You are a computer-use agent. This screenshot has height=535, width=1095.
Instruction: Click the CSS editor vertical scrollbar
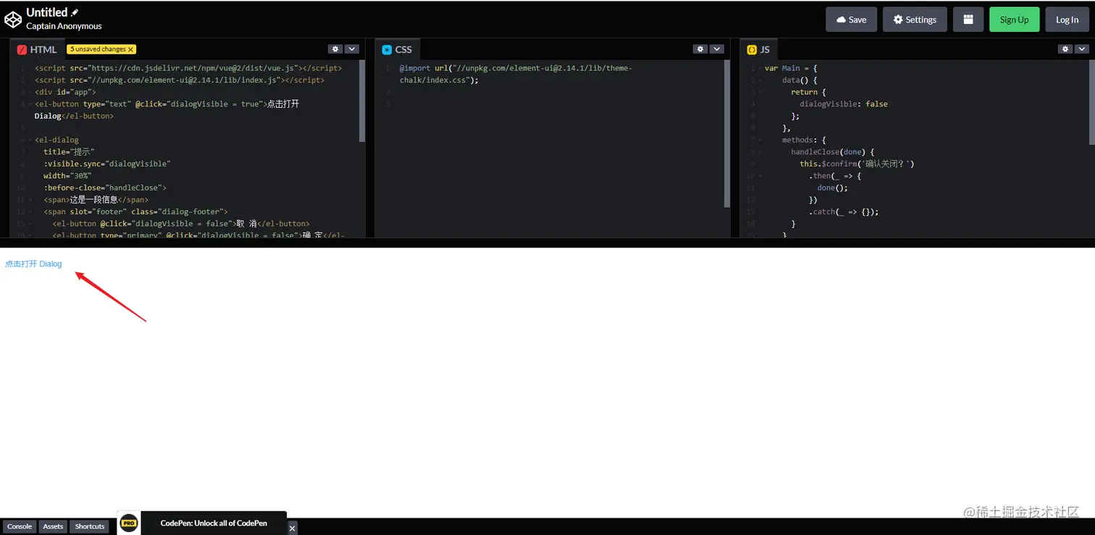pyautogui.click(x=727, y=134)
